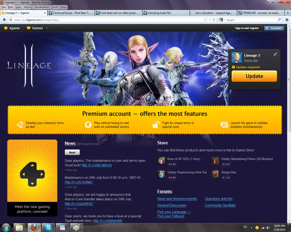
Task: Click the search magnifier in Google box
Action: (279, 20)
